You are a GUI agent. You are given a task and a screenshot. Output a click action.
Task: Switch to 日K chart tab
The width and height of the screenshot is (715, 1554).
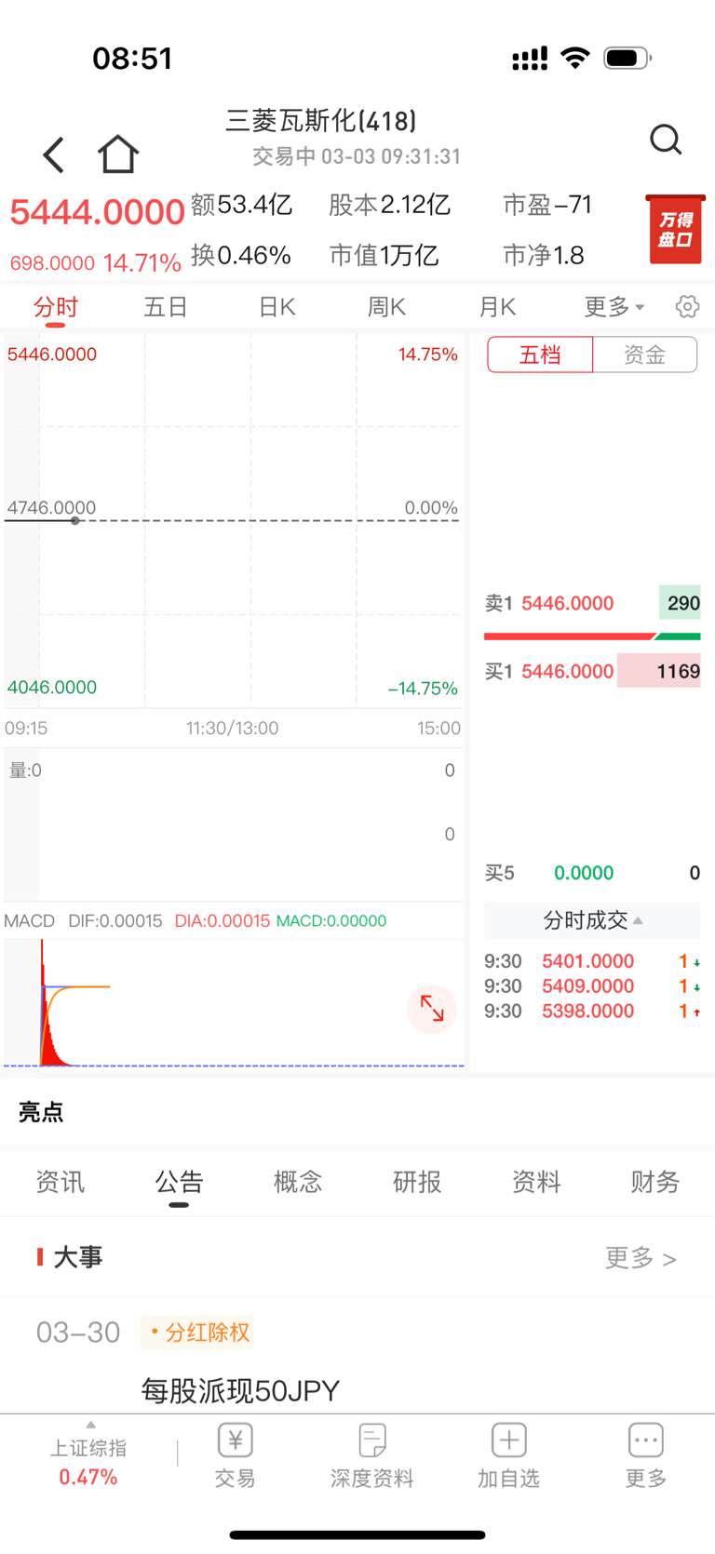click(x=277, y=307)
